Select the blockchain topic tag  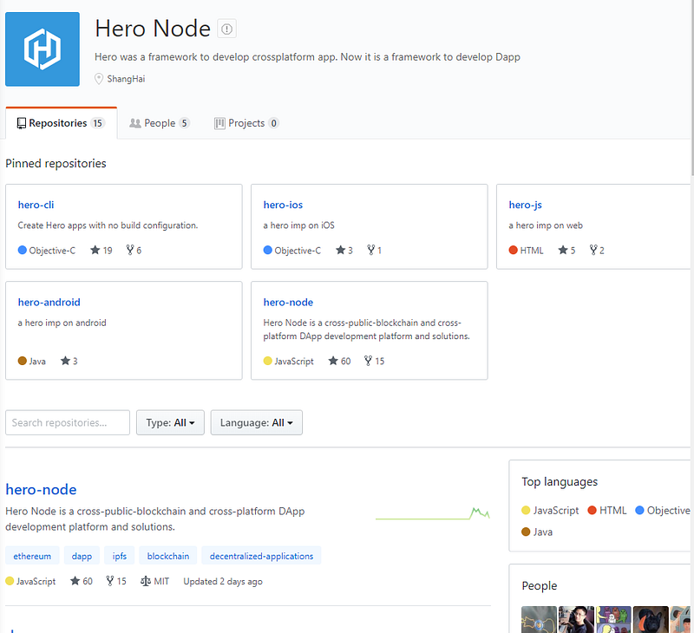tap(168, 556)
